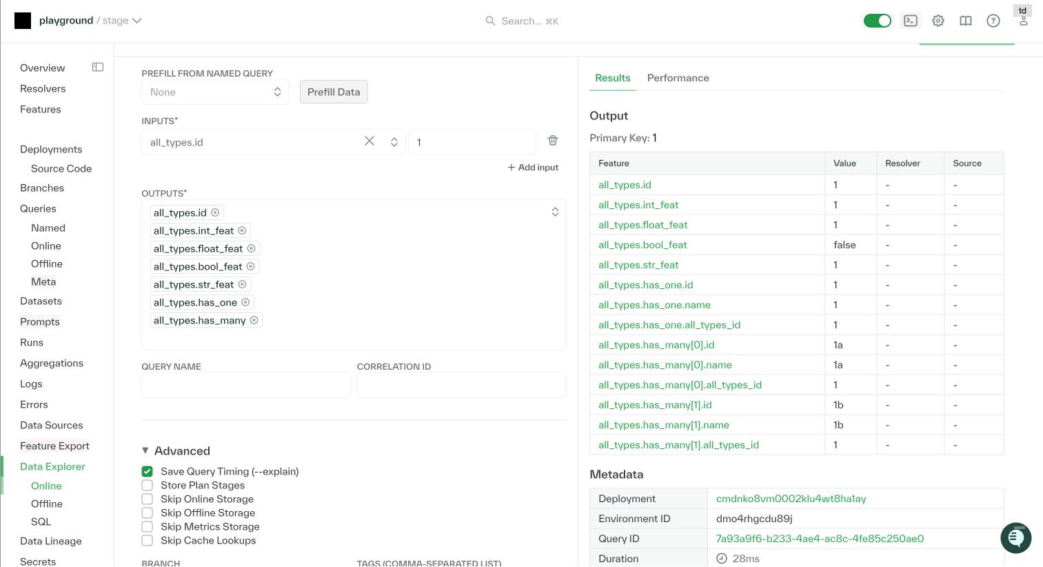
Task: Click the help question mark icon
Action: pyautogui.click(x=993, y=21)
